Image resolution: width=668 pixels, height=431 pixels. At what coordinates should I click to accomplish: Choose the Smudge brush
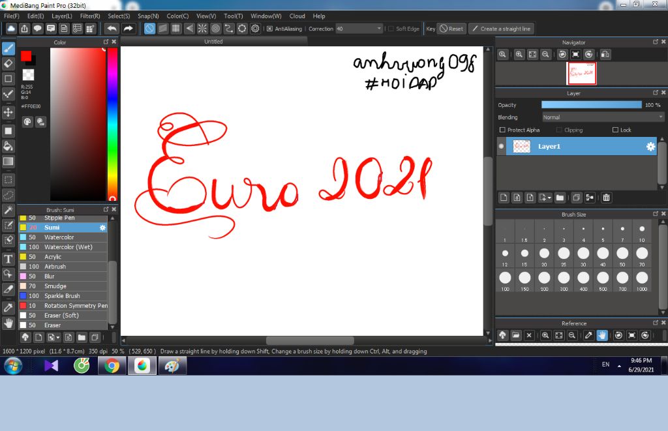(x=63, y=286)
